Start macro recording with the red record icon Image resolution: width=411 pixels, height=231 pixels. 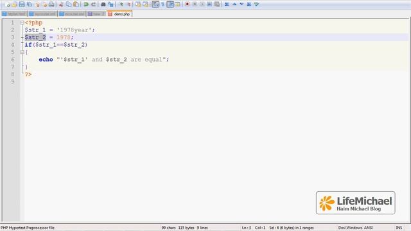187,4
